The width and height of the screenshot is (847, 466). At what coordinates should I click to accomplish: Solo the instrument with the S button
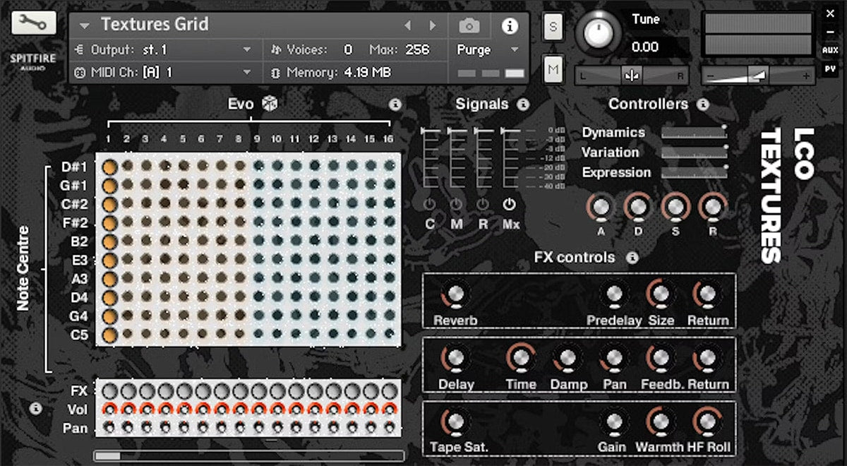coord(553,28)
